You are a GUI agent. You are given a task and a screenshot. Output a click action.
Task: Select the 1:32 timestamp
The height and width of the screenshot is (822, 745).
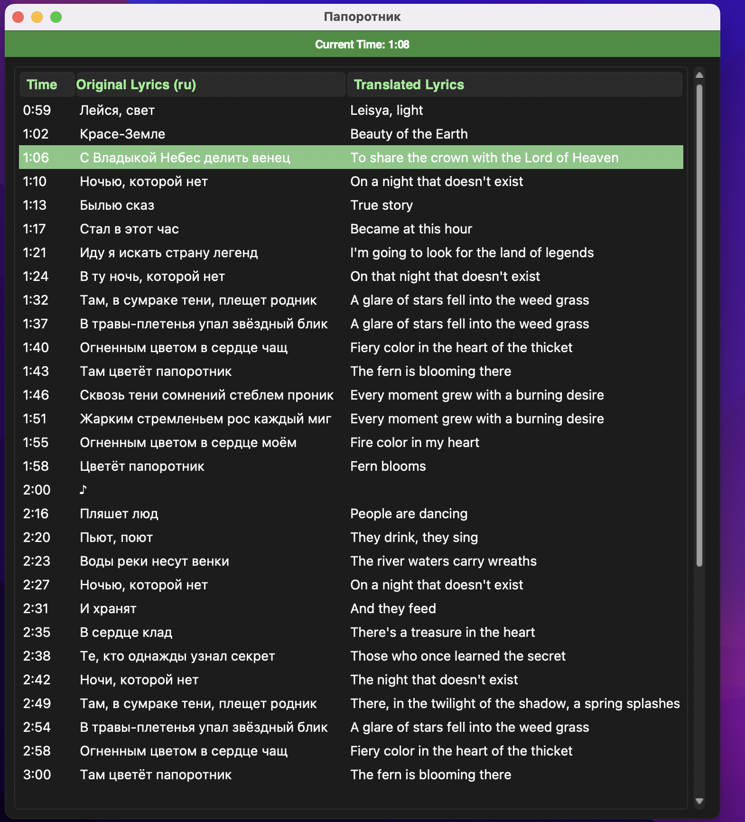pos(36,300)
